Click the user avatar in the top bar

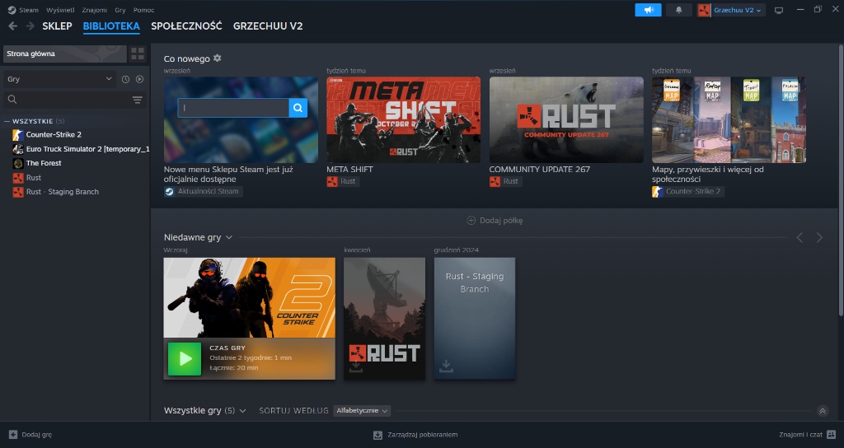click(704, 10)
